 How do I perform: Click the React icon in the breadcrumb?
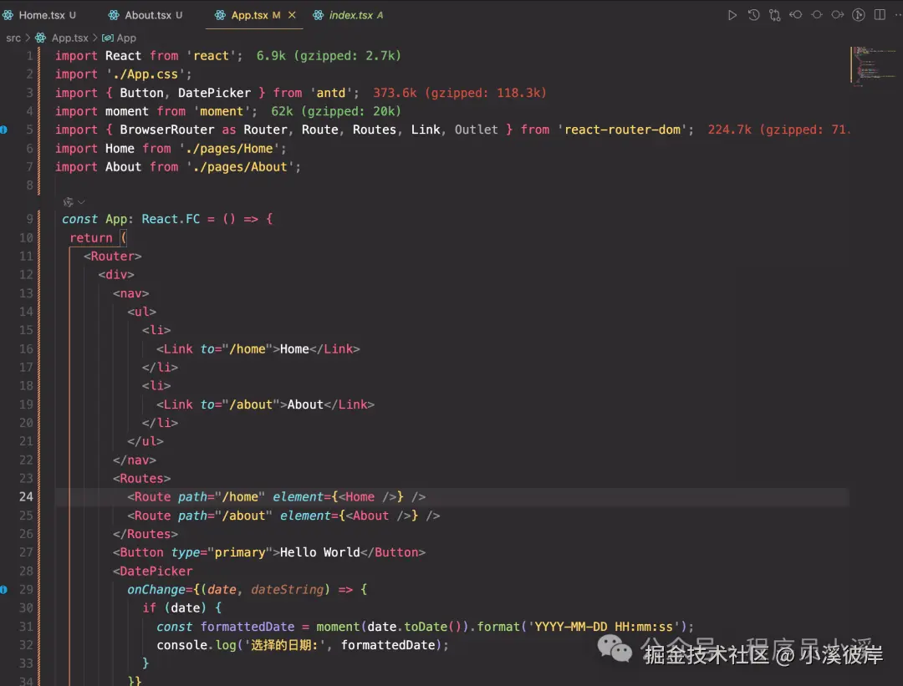click(x=40, y=38)
